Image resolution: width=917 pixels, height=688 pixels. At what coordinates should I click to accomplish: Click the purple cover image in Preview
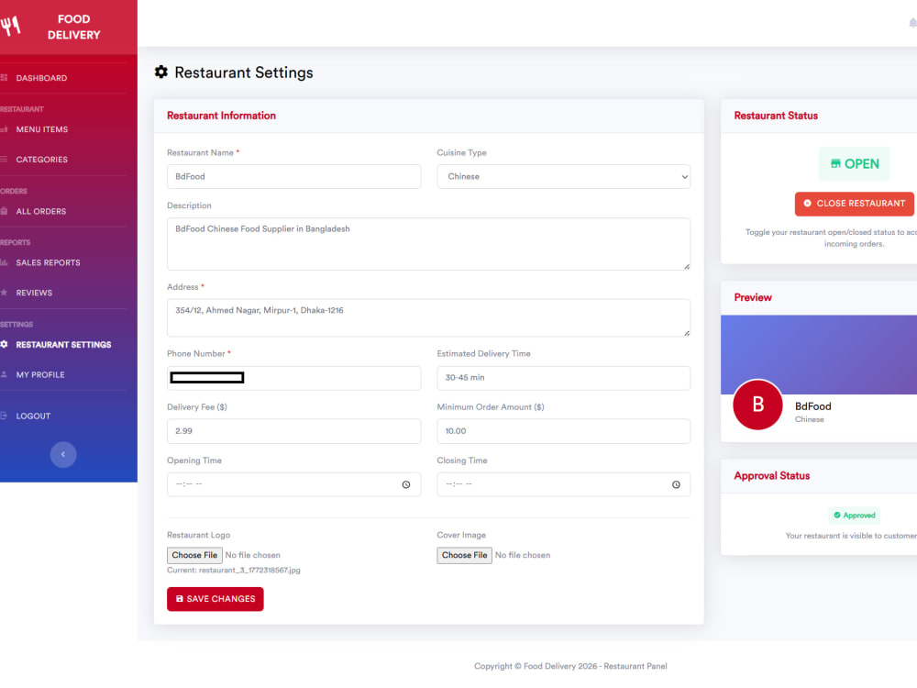click(x=819, y=354)
